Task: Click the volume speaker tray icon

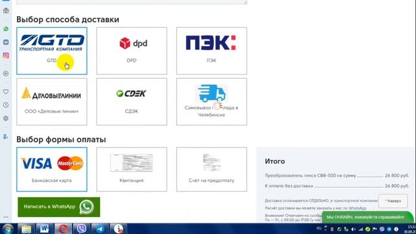Action: tap(353, 229)
